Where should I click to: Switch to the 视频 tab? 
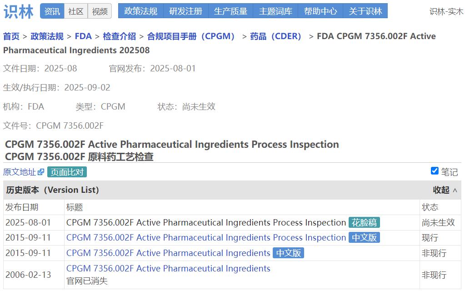pyautogui.click(x=100, y=11)
